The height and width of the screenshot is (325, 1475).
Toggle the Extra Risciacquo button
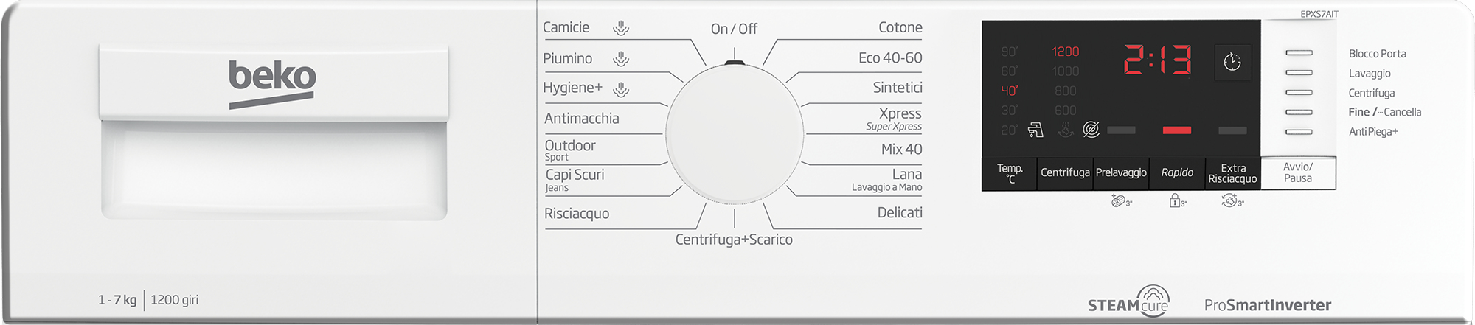click(1232, 173)
